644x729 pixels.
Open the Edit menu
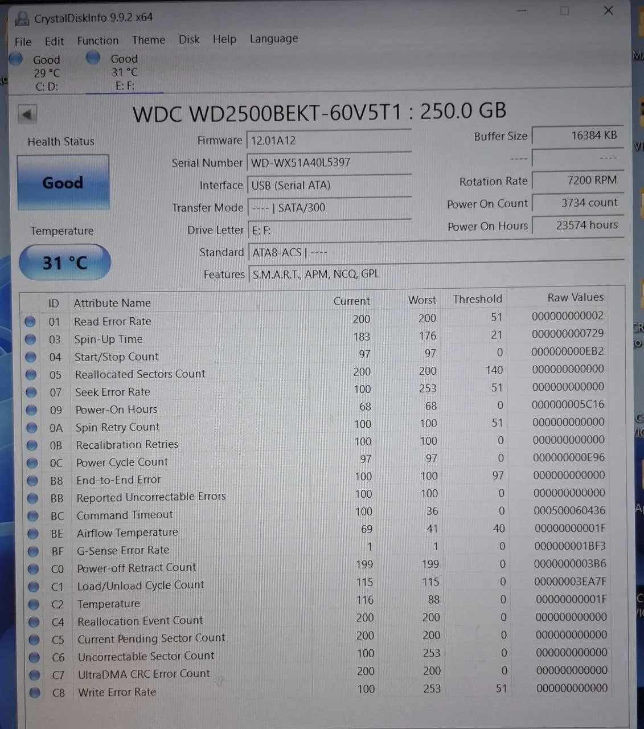(x=54, y=41)
